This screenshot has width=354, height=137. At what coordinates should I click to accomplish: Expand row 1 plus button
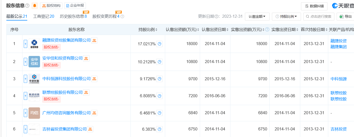25,44
